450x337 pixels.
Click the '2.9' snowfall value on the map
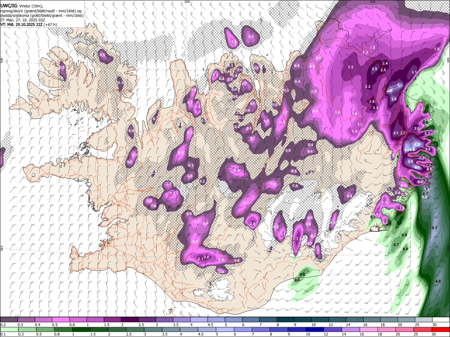(x=374, y=69)
